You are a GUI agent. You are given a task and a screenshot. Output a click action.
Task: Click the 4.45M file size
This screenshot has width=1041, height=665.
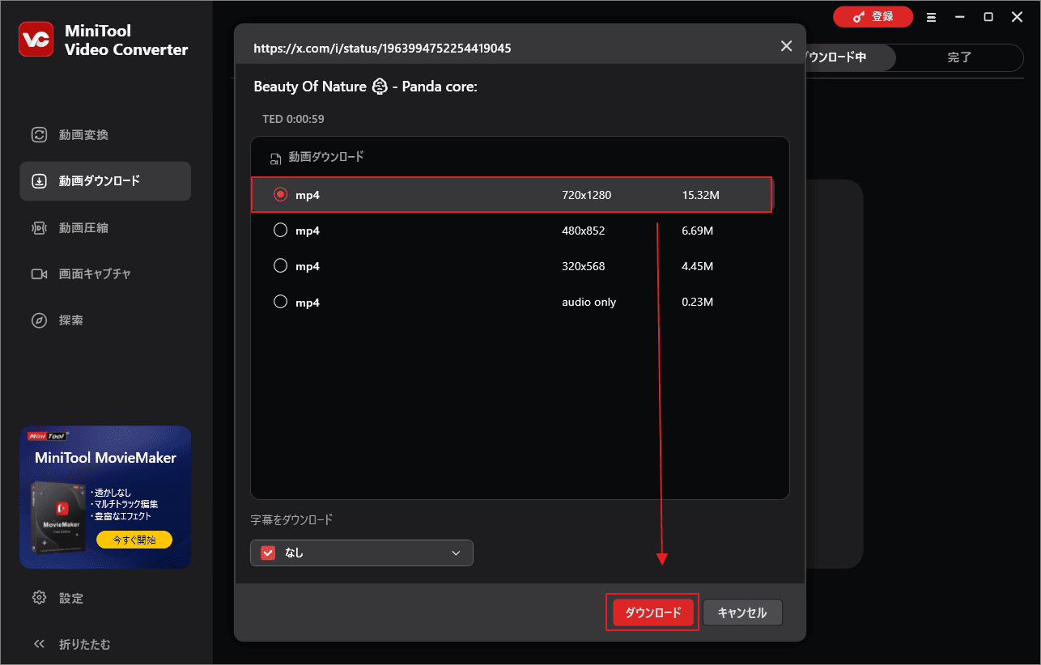(x=698, y=266)
